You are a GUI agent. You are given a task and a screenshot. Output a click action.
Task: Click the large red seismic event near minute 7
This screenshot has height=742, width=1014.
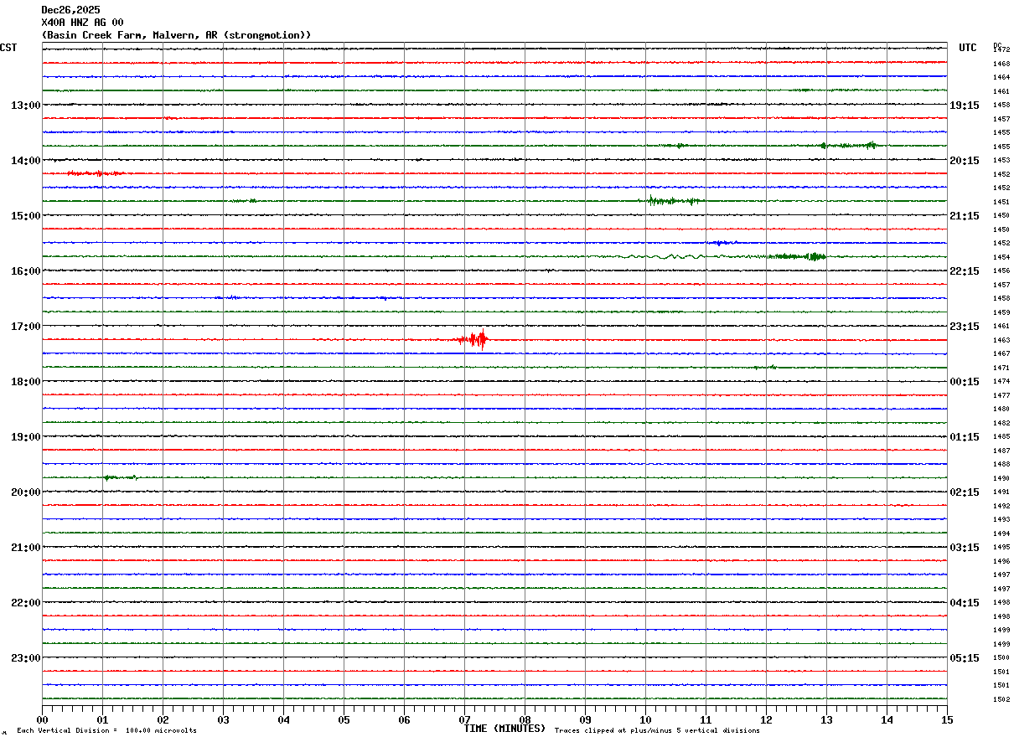coord(476,339)
